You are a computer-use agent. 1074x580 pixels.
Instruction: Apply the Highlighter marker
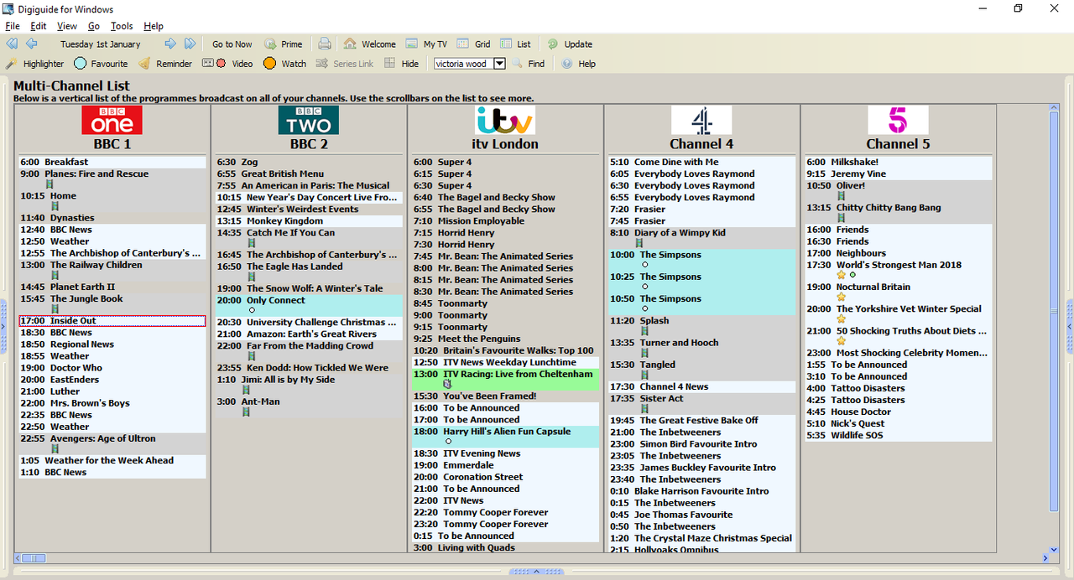pos(34,64)
